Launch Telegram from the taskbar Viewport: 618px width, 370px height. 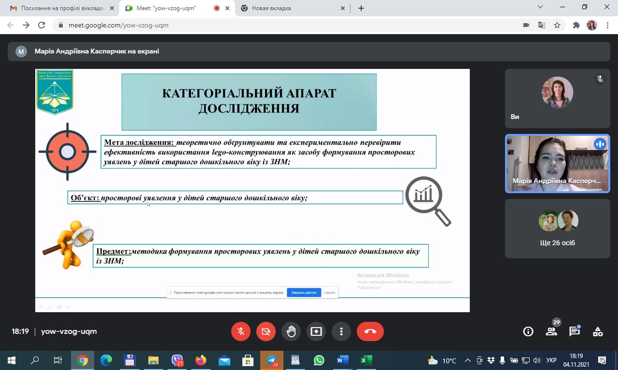272,360
